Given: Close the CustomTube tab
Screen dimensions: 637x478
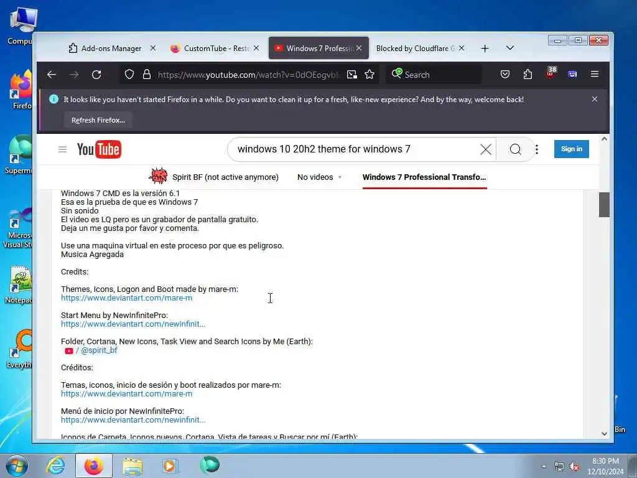Looking at the screenshot, I should tap(256, 48).
